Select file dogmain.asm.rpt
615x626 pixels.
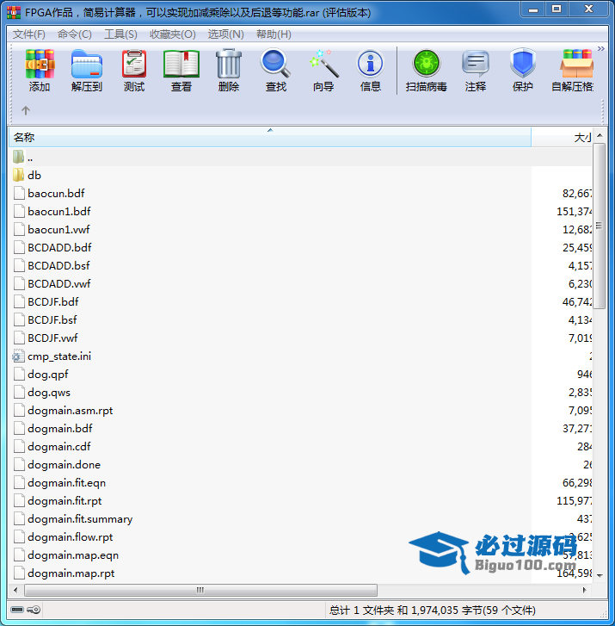pos(71,411)
